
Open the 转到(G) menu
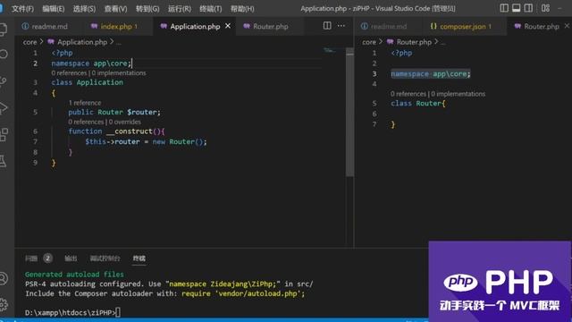[147, 8]
